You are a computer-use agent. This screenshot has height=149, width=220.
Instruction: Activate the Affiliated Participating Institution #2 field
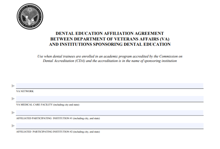109,126
